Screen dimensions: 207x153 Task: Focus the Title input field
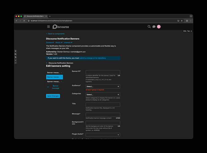(x=103, y=105)
